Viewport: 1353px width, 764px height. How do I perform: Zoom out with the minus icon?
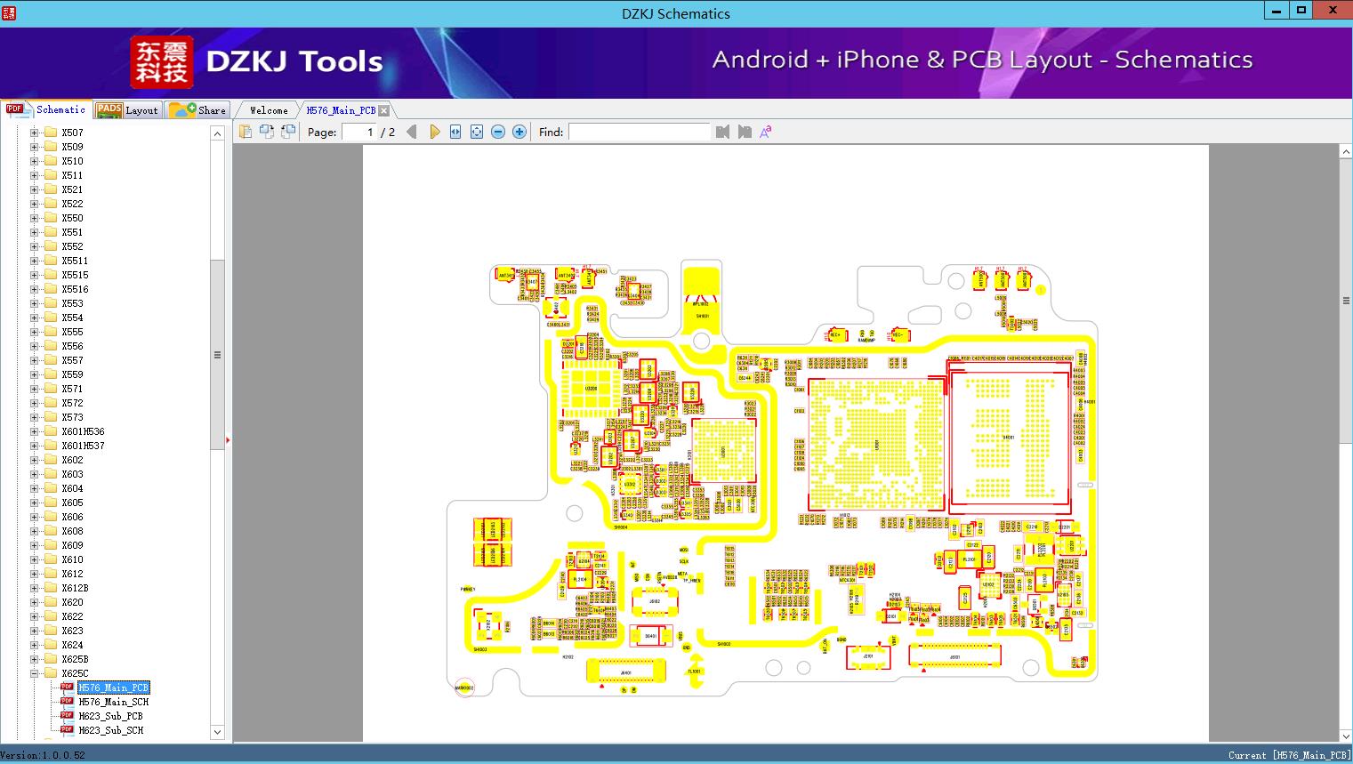click(x=498, y=132)
